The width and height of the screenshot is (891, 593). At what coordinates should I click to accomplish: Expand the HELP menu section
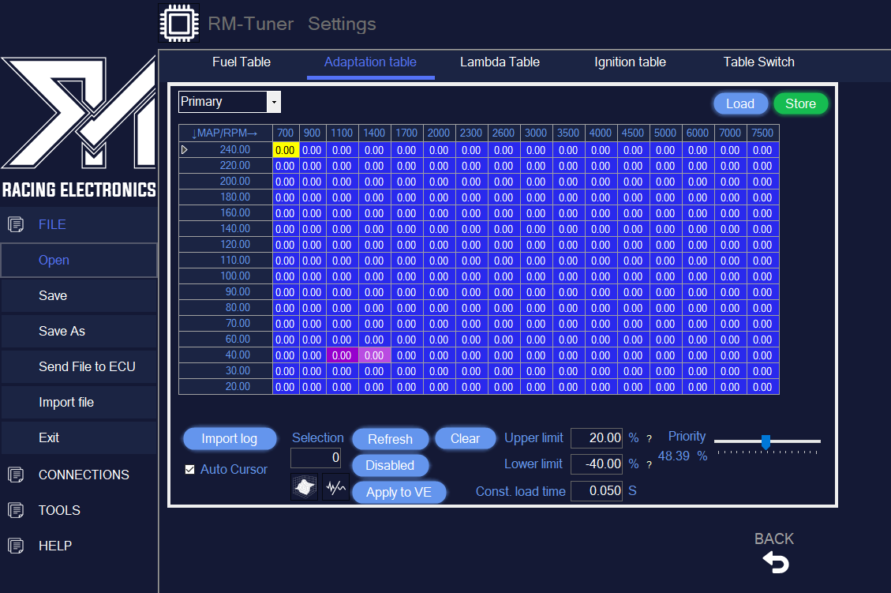tap(54, 546)
